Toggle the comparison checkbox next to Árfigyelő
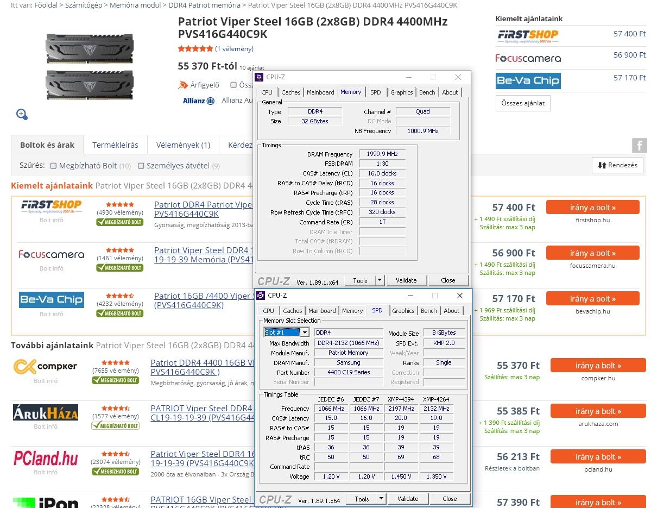Screen dimensions: 651x508 coord(233,85)
